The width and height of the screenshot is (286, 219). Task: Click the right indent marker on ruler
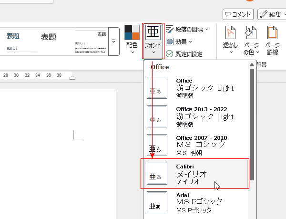72,78
